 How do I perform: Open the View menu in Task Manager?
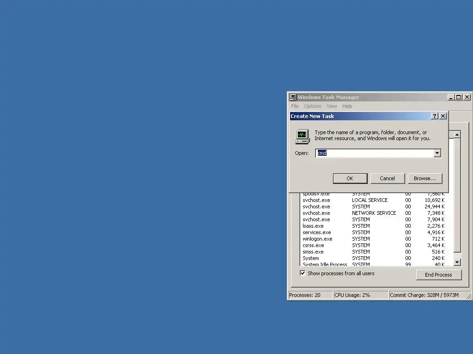pos(332,106)
